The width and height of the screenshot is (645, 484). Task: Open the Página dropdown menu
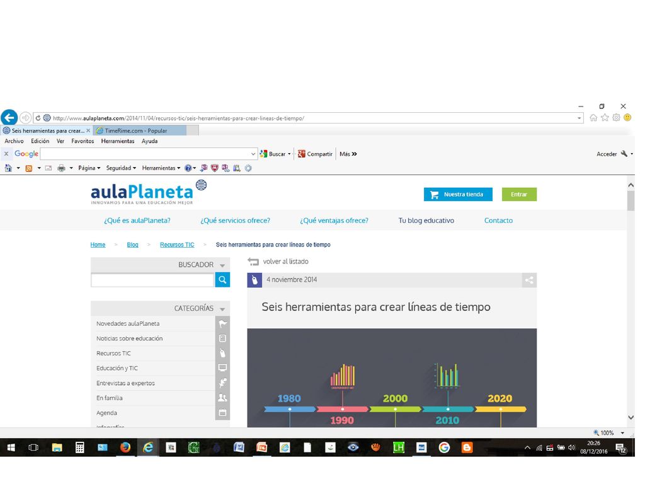pos(89,168)
